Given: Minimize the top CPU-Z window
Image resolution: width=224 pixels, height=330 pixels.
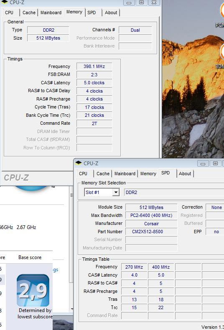Looking at the screenshot, I should point(129,3).
